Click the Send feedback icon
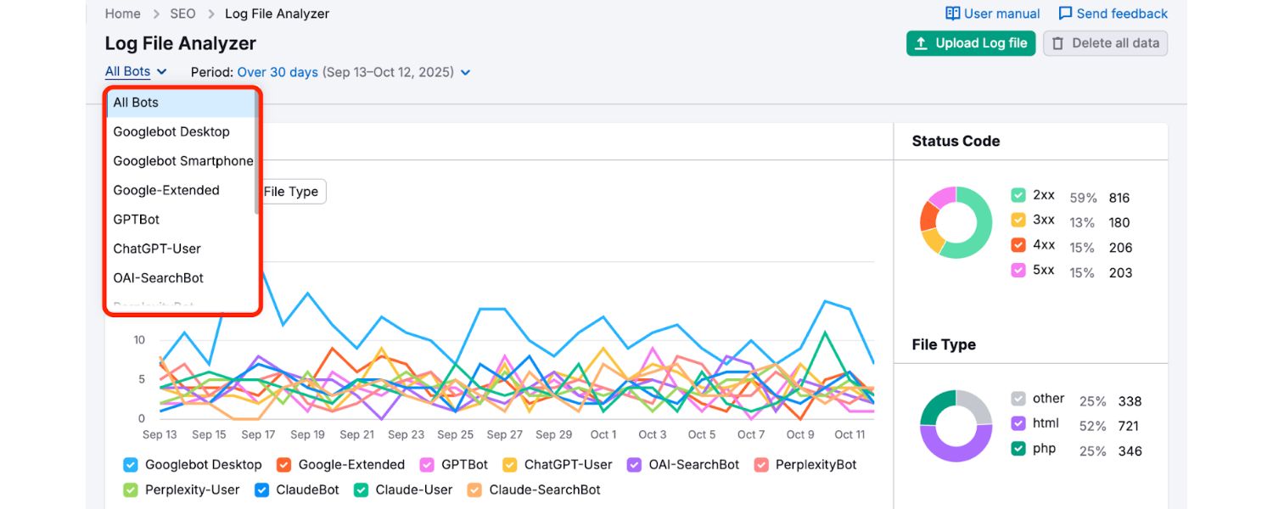1273x509 pixels. click(x=1064, y=13)
